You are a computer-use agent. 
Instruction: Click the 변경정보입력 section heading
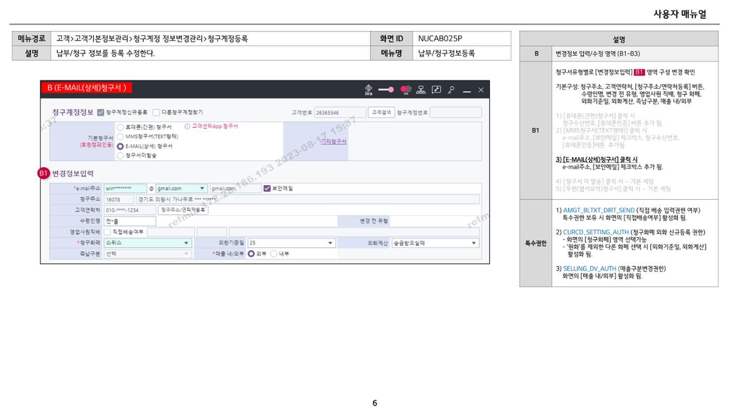(x=73, y=173)
